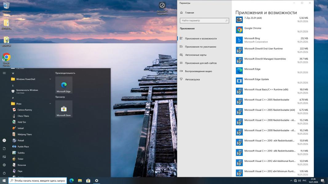The height and width of the screenshot is (184, 328).
Task: Open Purble Place in the Start menu
Action: (23, 147)
